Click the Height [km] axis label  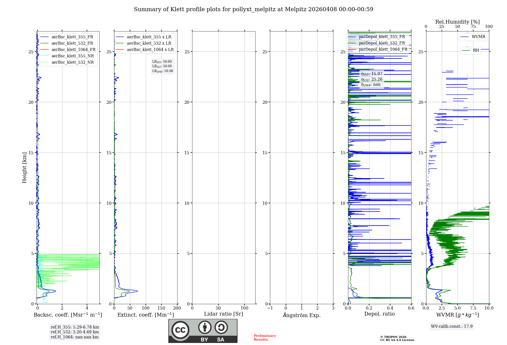pyautogui.click(x=24, y=168)
